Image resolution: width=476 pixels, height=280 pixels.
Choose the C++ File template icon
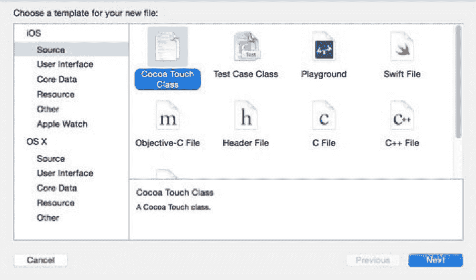402,117
